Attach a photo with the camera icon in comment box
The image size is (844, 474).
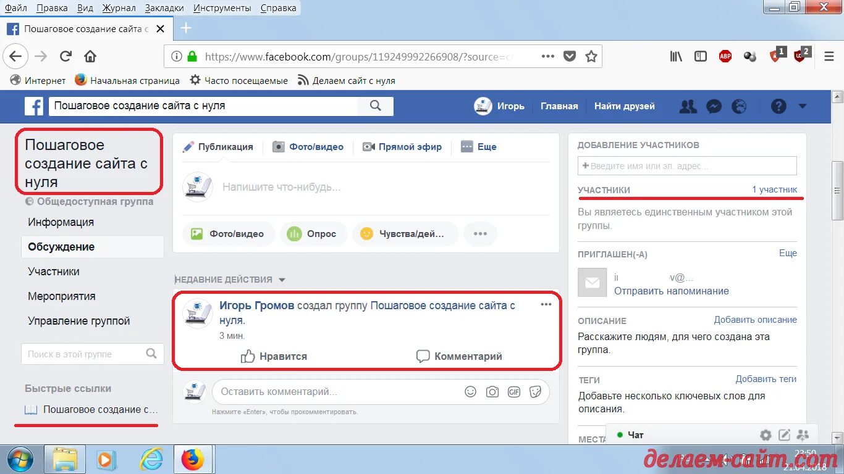[x=492, y=391]
